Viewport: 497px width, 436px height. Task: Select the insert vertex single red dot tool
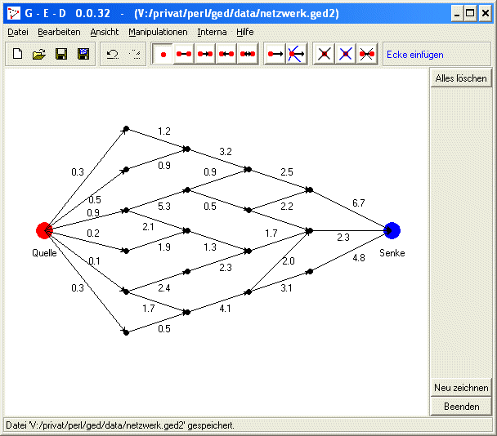[x=163, y=55]
